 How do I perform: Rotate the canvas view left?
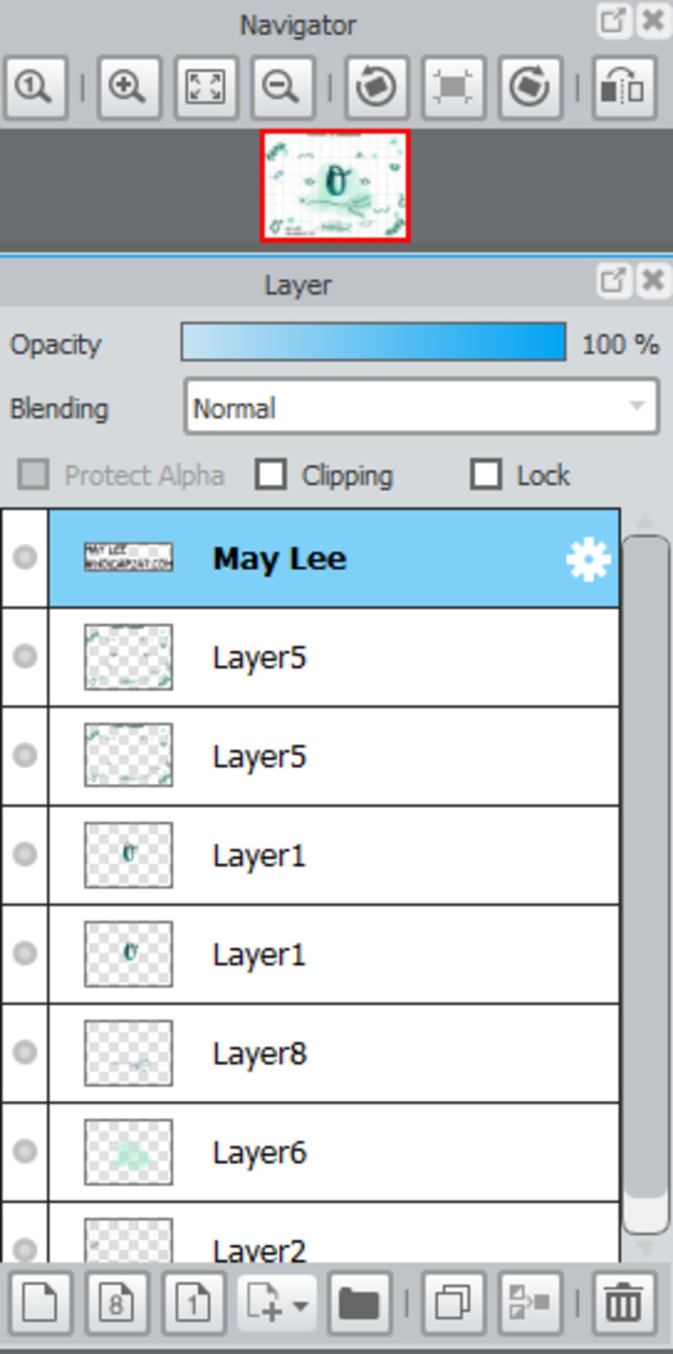pyautogui.click(x=376, y=87)
